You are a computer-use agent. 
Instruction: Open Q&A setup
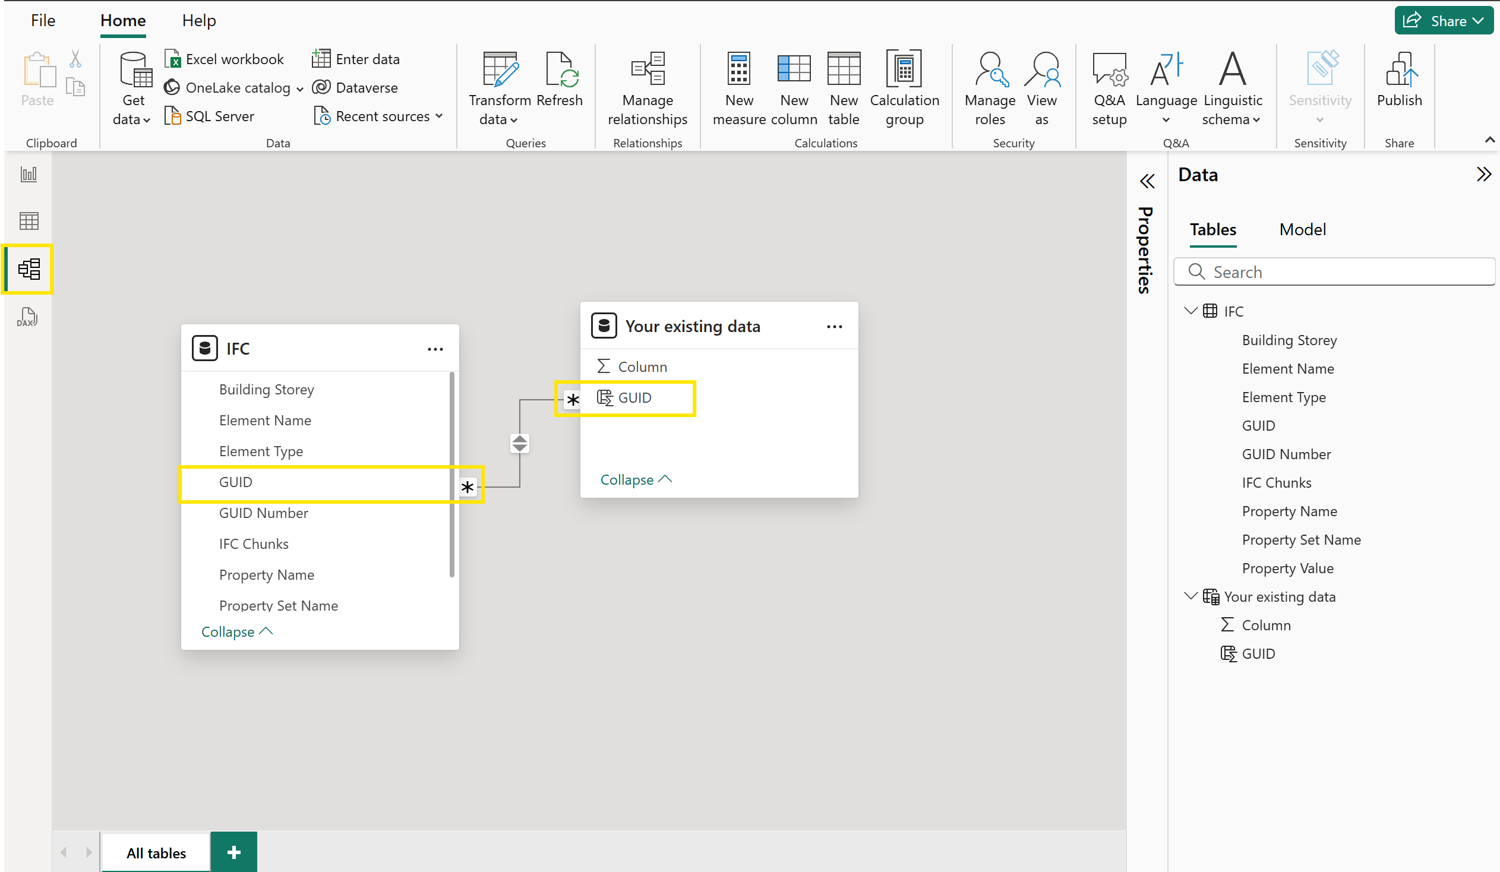click(x=1109, y=88)
